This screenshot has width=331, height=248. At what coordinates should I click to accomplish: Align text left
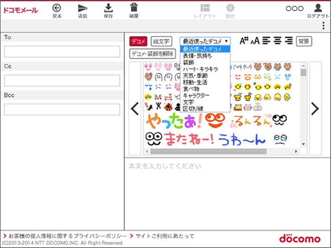point(267,41)
